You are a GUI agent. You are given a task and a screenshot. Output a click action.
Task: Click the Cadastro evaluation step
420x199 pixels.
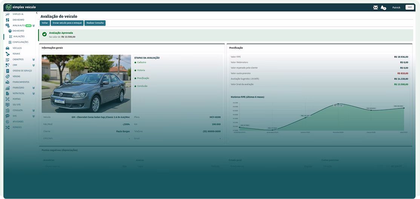[x=141, y=62]
